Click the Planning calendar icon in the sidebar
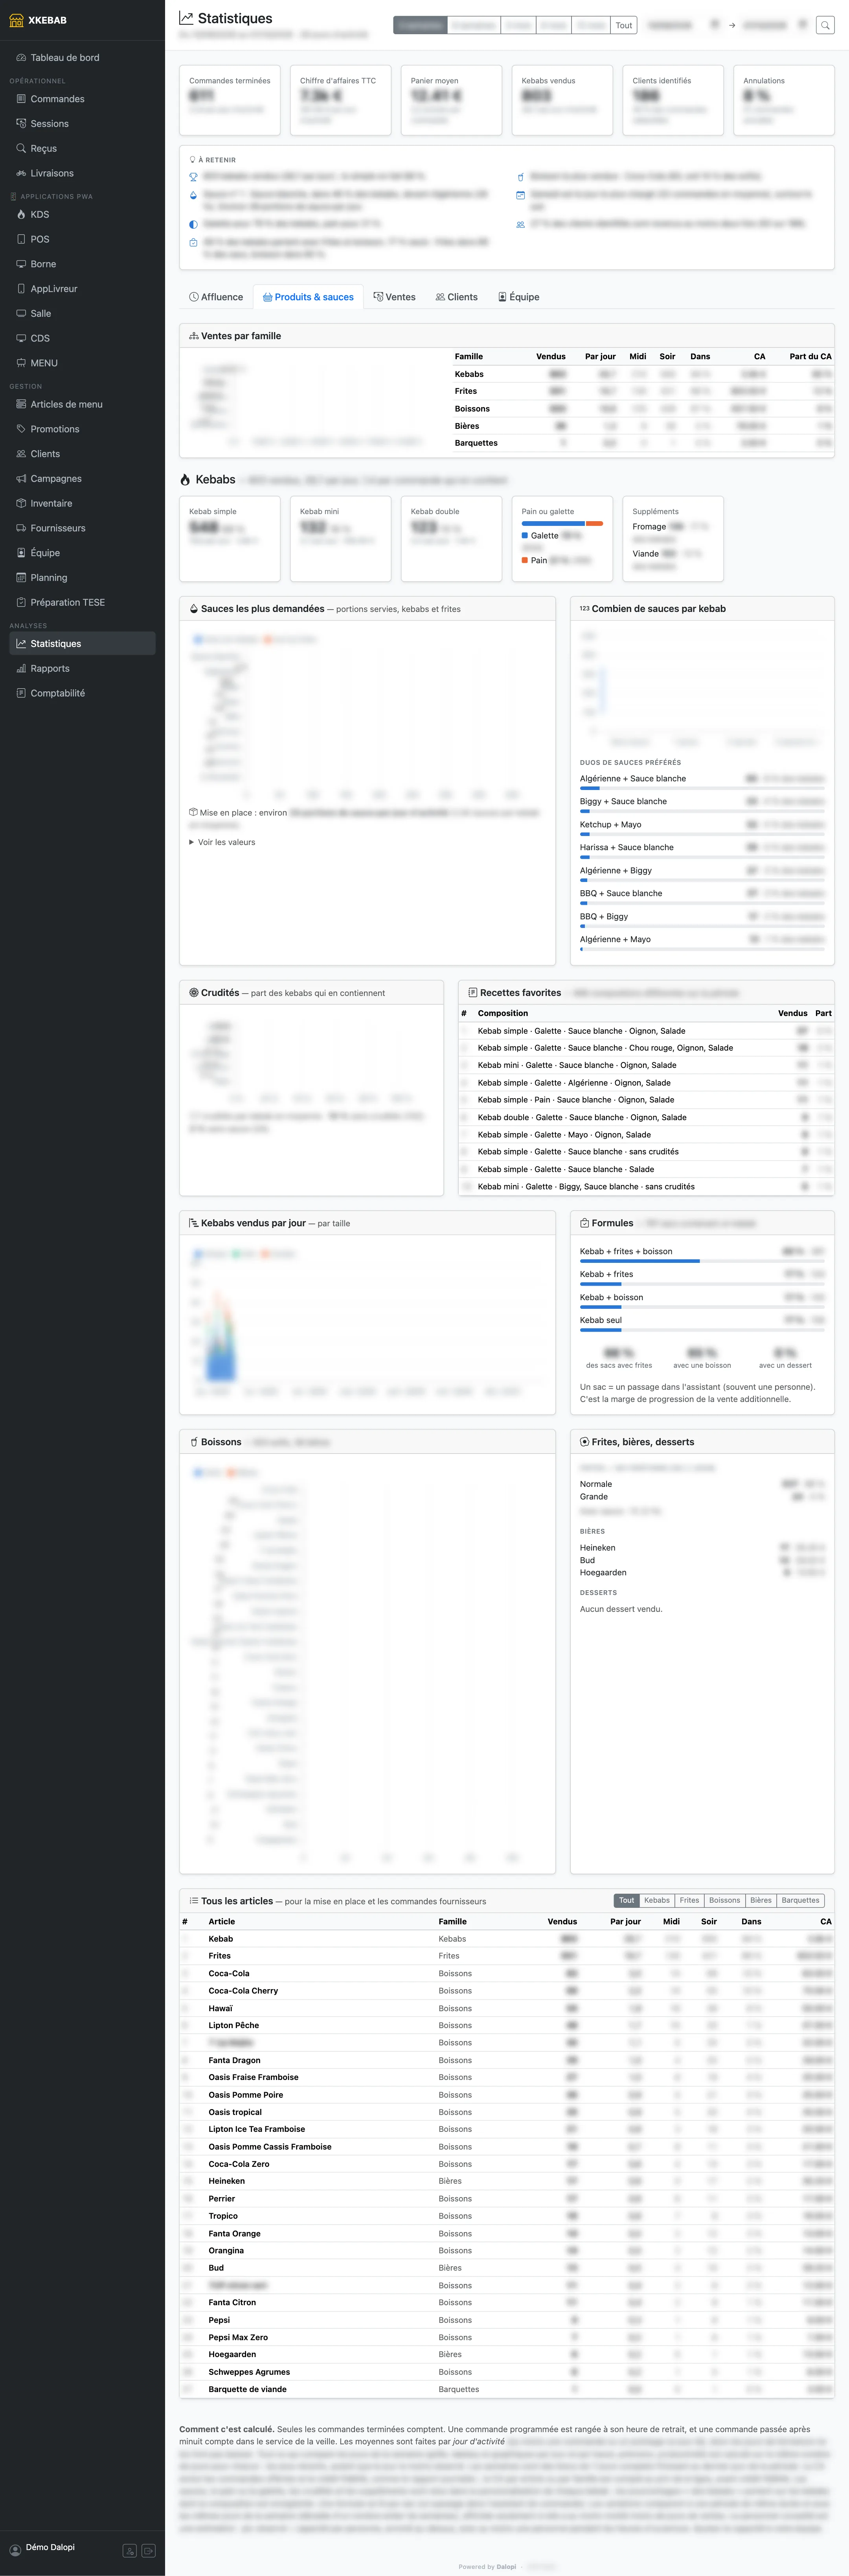Viewport: 849px width, 2576px height. [x=21, y=578]
